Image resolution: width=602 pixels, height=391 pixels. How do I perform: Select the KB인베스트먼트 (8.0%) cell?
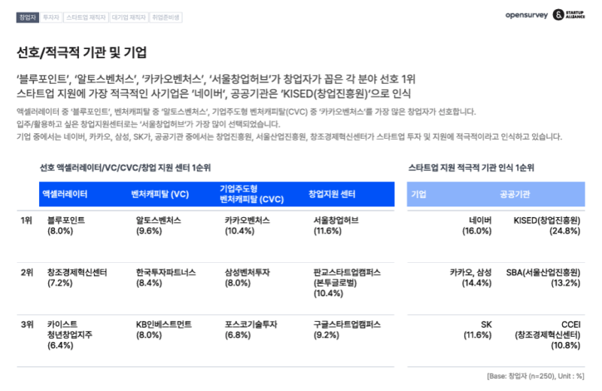point(163,329)
